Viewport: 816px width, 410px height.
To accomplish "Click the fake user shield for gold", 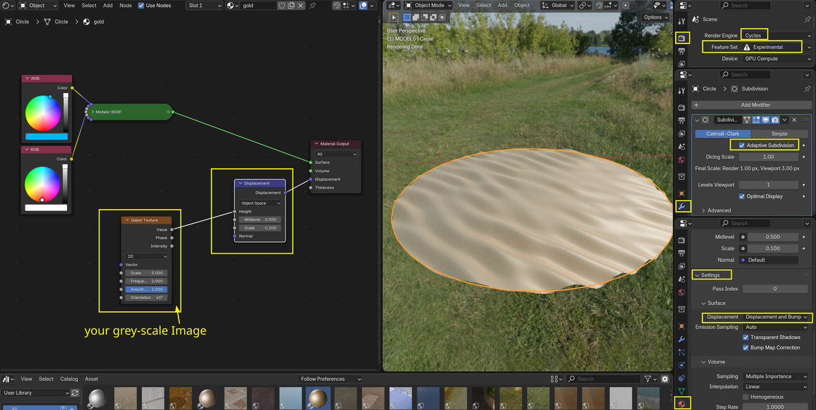I will (x=281, y=6).
